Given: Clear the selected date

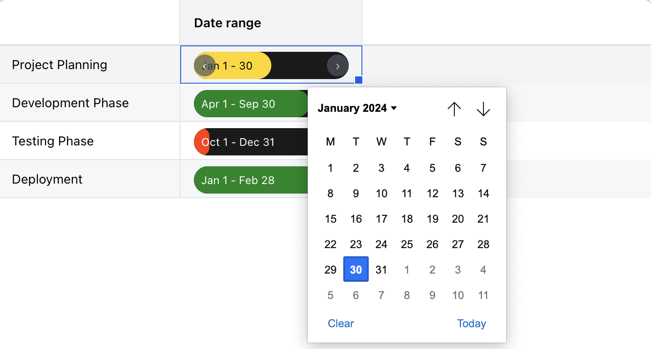Looking at the screenshot, I should pyautogui.click(x=341, y=323).
